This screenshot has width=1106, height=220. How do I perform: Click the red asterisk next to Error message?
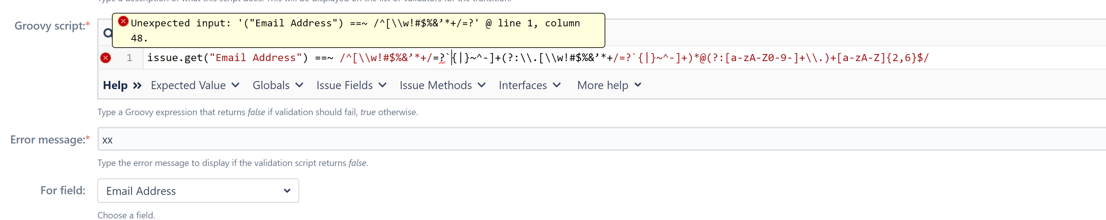tap(87, 137)
